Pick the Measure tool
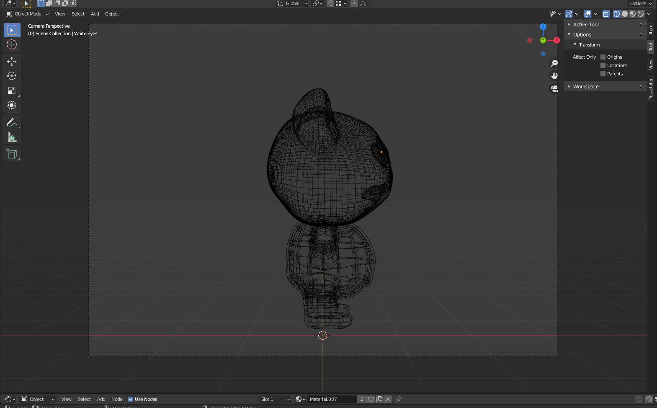The width and height of the screenshot is (657, 408). pyautogui.click(x=12, y=137)
